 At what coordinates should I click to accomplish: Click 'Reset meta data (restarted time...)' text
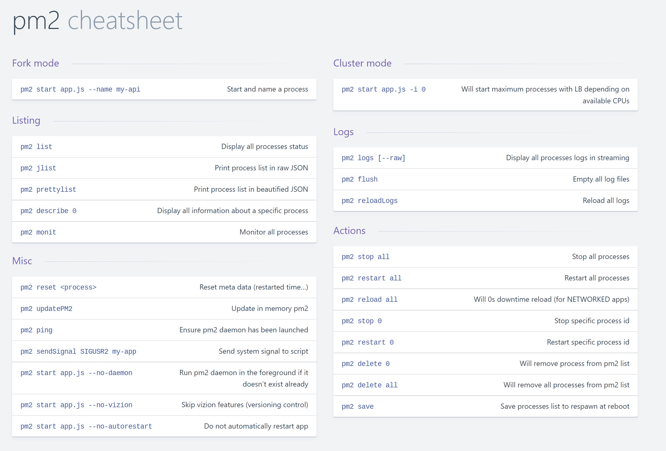(x=254, y=287)
